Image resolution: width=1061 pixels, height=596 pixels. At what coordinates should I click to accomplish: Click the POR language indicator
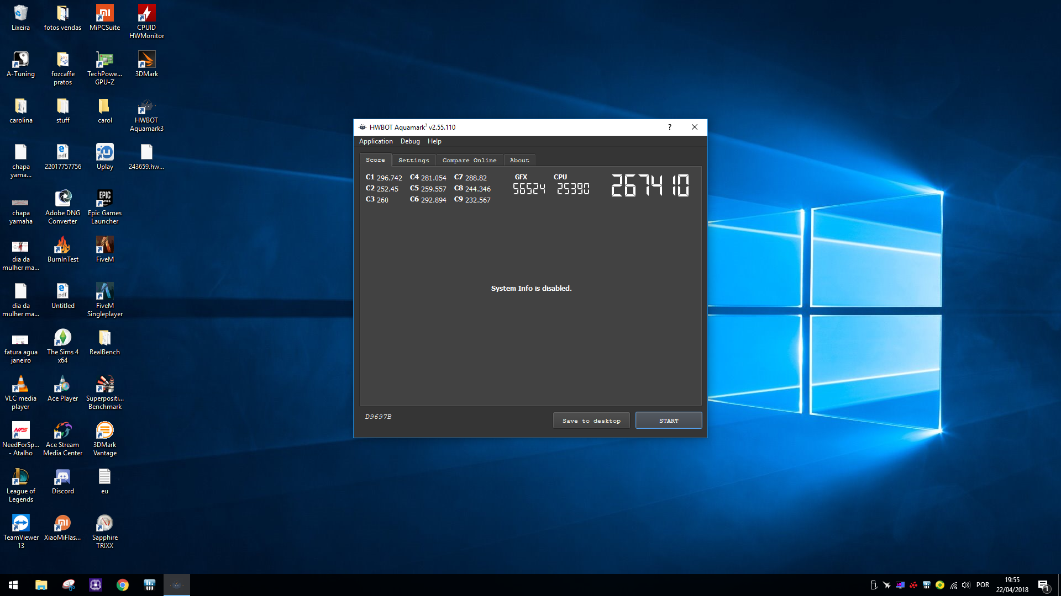[x=983, y=585]
